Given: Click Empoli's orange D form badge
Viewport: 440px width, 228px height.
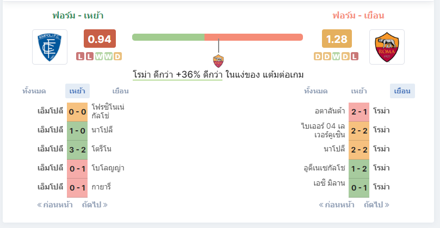Looking at the screenshot, I should pyautogui.click(x=117, y=56).
